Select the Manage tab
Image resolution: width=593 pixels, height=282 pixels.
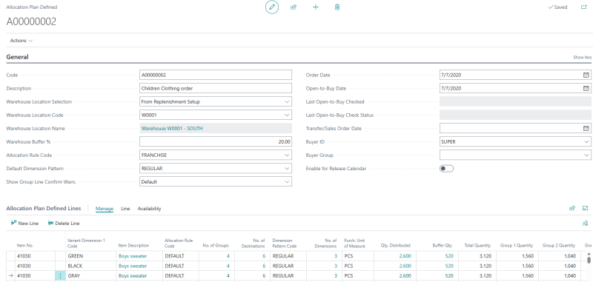coord(105,209)
